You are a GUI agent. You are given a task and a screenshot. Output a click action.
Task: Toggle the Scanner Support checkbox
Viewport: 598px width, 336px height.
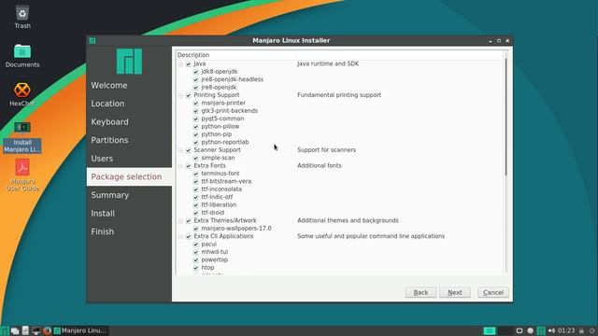tap(189, 150)
